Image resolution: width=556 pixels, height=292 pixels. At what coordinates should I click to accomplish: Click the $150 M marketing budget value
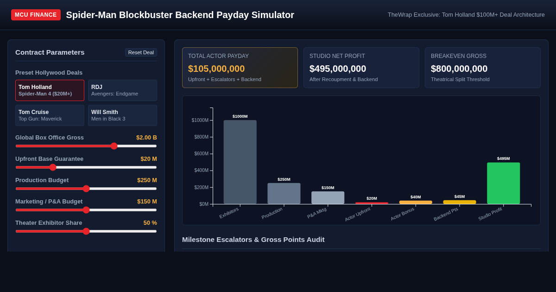pyautogui.click(x=147, y=202)
